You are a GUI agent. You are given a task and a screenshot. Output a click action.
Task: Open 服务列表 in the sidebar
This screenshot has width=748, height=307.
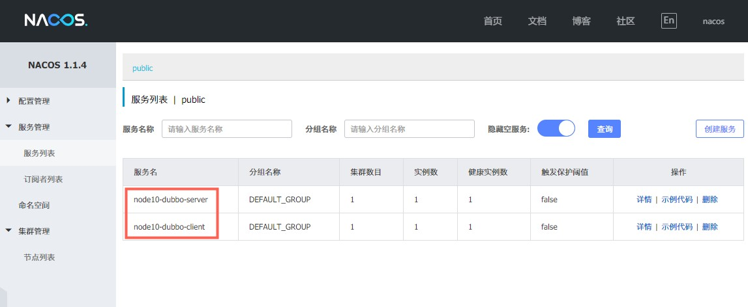pos(39,153)
